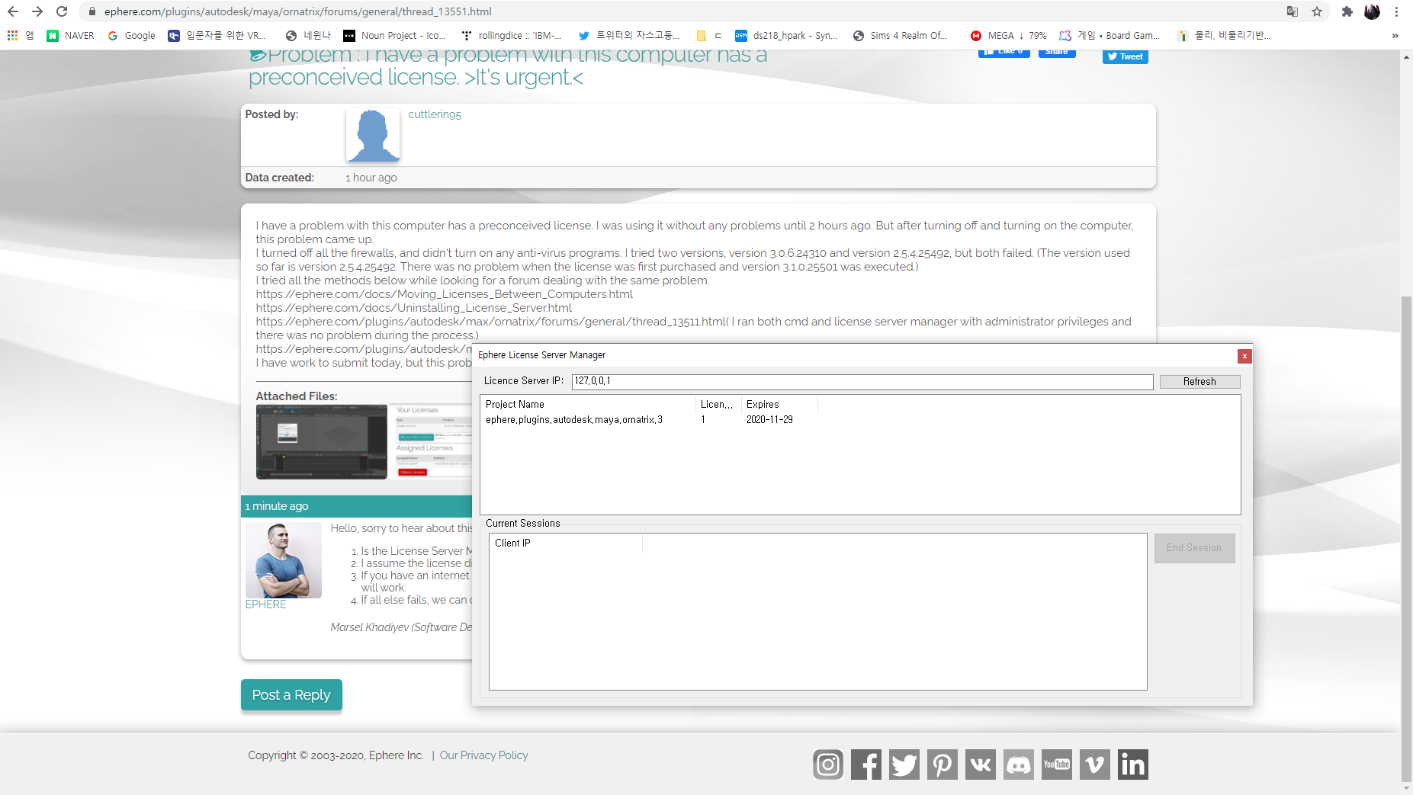Screen dimensions: 1413x795
Task: Expand the hidden bookmarks overflow chevron
Action: 1395,36
